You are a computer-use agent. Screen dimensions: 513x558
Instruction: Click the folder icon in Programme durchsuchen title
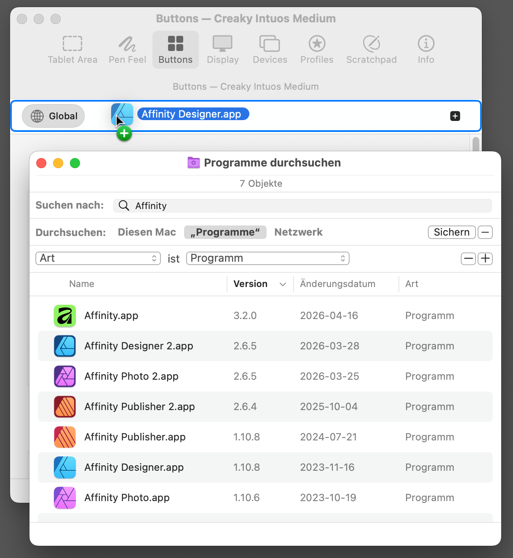[x=194, y=163]
